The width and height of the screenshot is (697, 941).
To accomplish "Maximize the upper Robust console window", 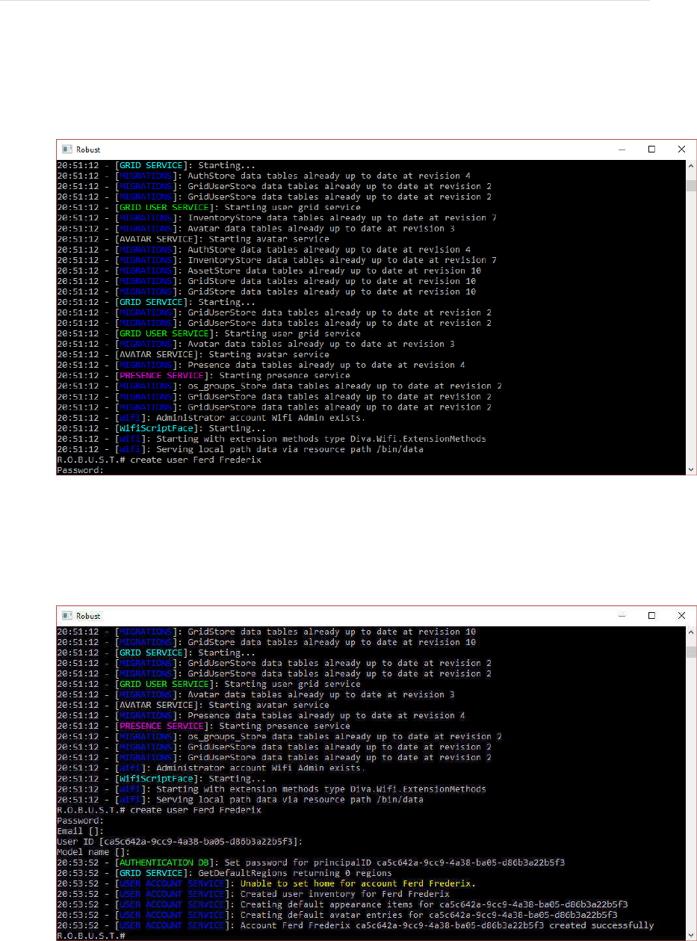I will [651, 149].
